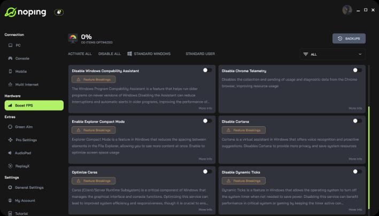379x216 pixels.
Task: Click the Multi Internet antenna icon
Action: click(10, 84)
